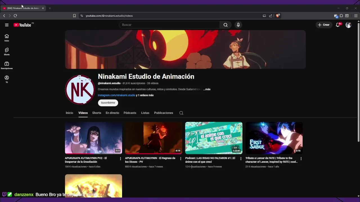The height and width of the screenshot is (202, 360).
Task: Open the 4:19 El Regreso de los Dioses thumbnail
Action: [154, 138]
